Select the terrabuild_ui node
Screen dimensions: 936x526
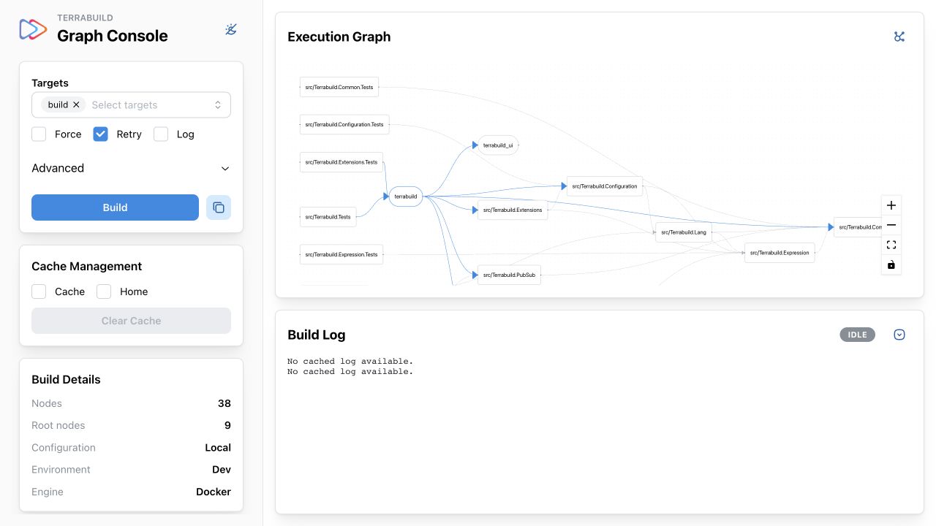pyautogui.click(x=498, y=145)
